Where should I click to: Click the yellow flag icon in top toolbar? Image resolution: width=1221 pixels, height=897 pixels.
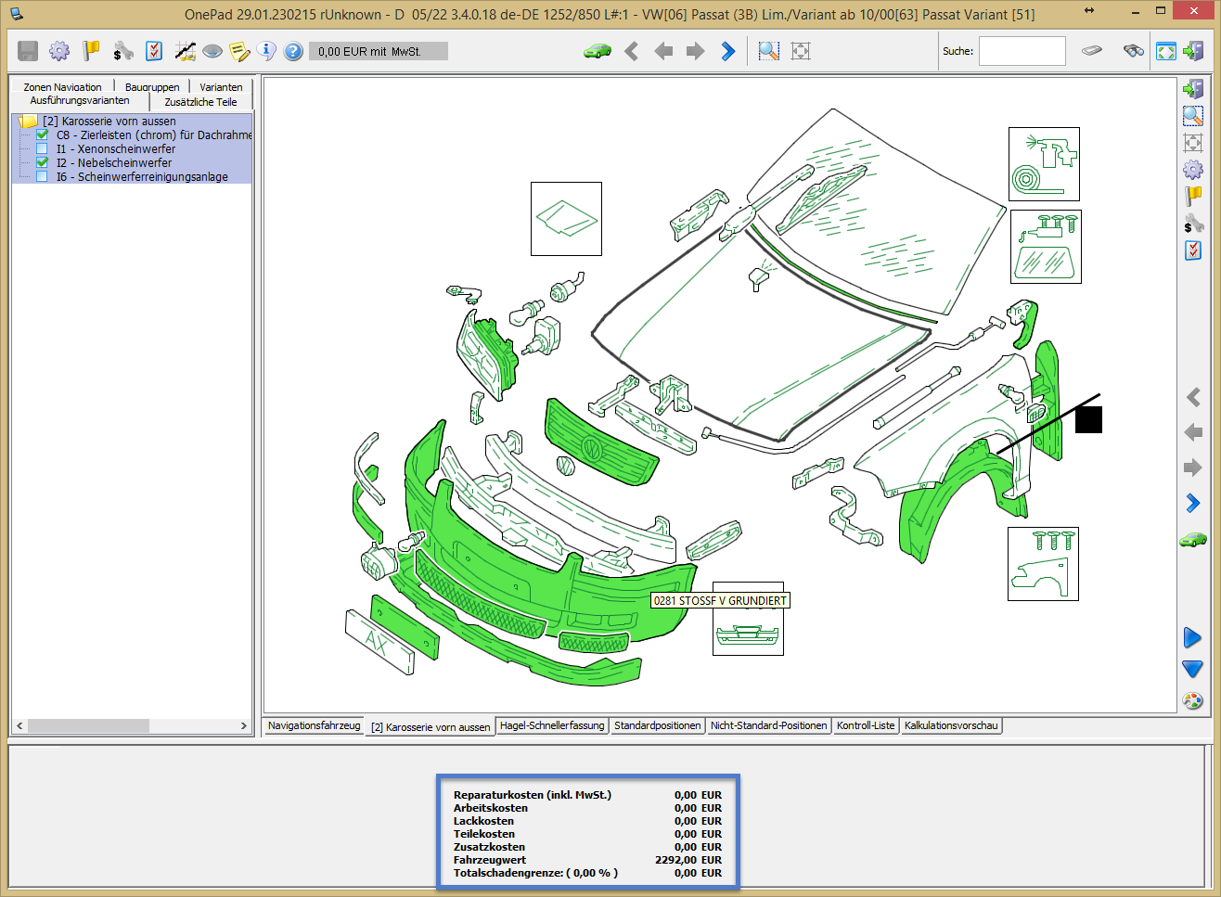click(x=91, y=51)
